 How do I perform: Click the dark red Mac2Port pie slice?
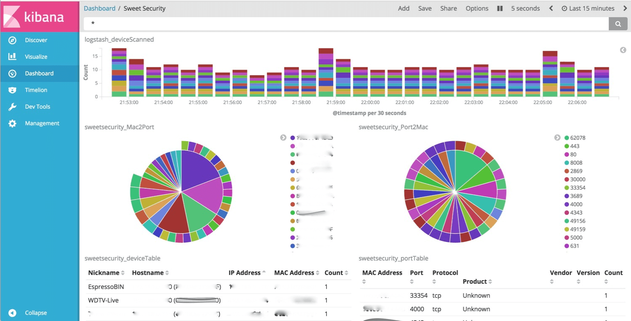point(177,216)
